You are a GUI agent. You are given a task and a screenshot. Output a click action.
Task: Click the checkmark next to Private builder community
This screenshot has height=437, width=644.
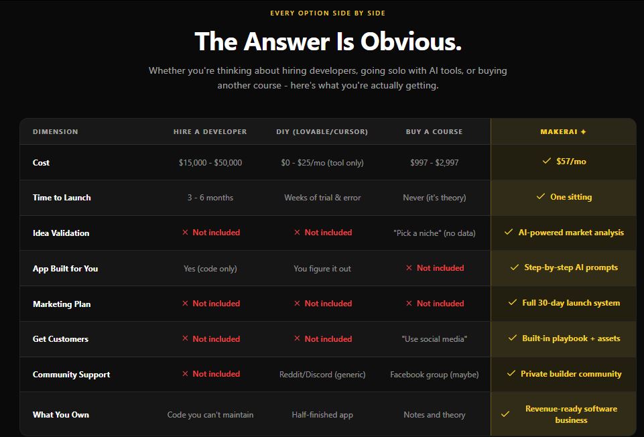pyautogui.click(x=511, y=374)
